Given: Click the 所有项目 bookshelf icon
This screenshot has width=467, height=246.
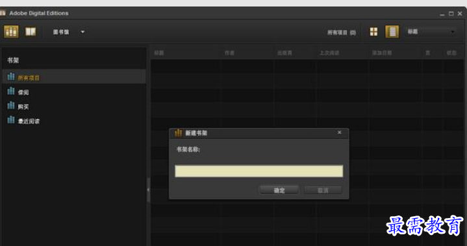Looking at the screenshot, I should [x=11, y=77].
